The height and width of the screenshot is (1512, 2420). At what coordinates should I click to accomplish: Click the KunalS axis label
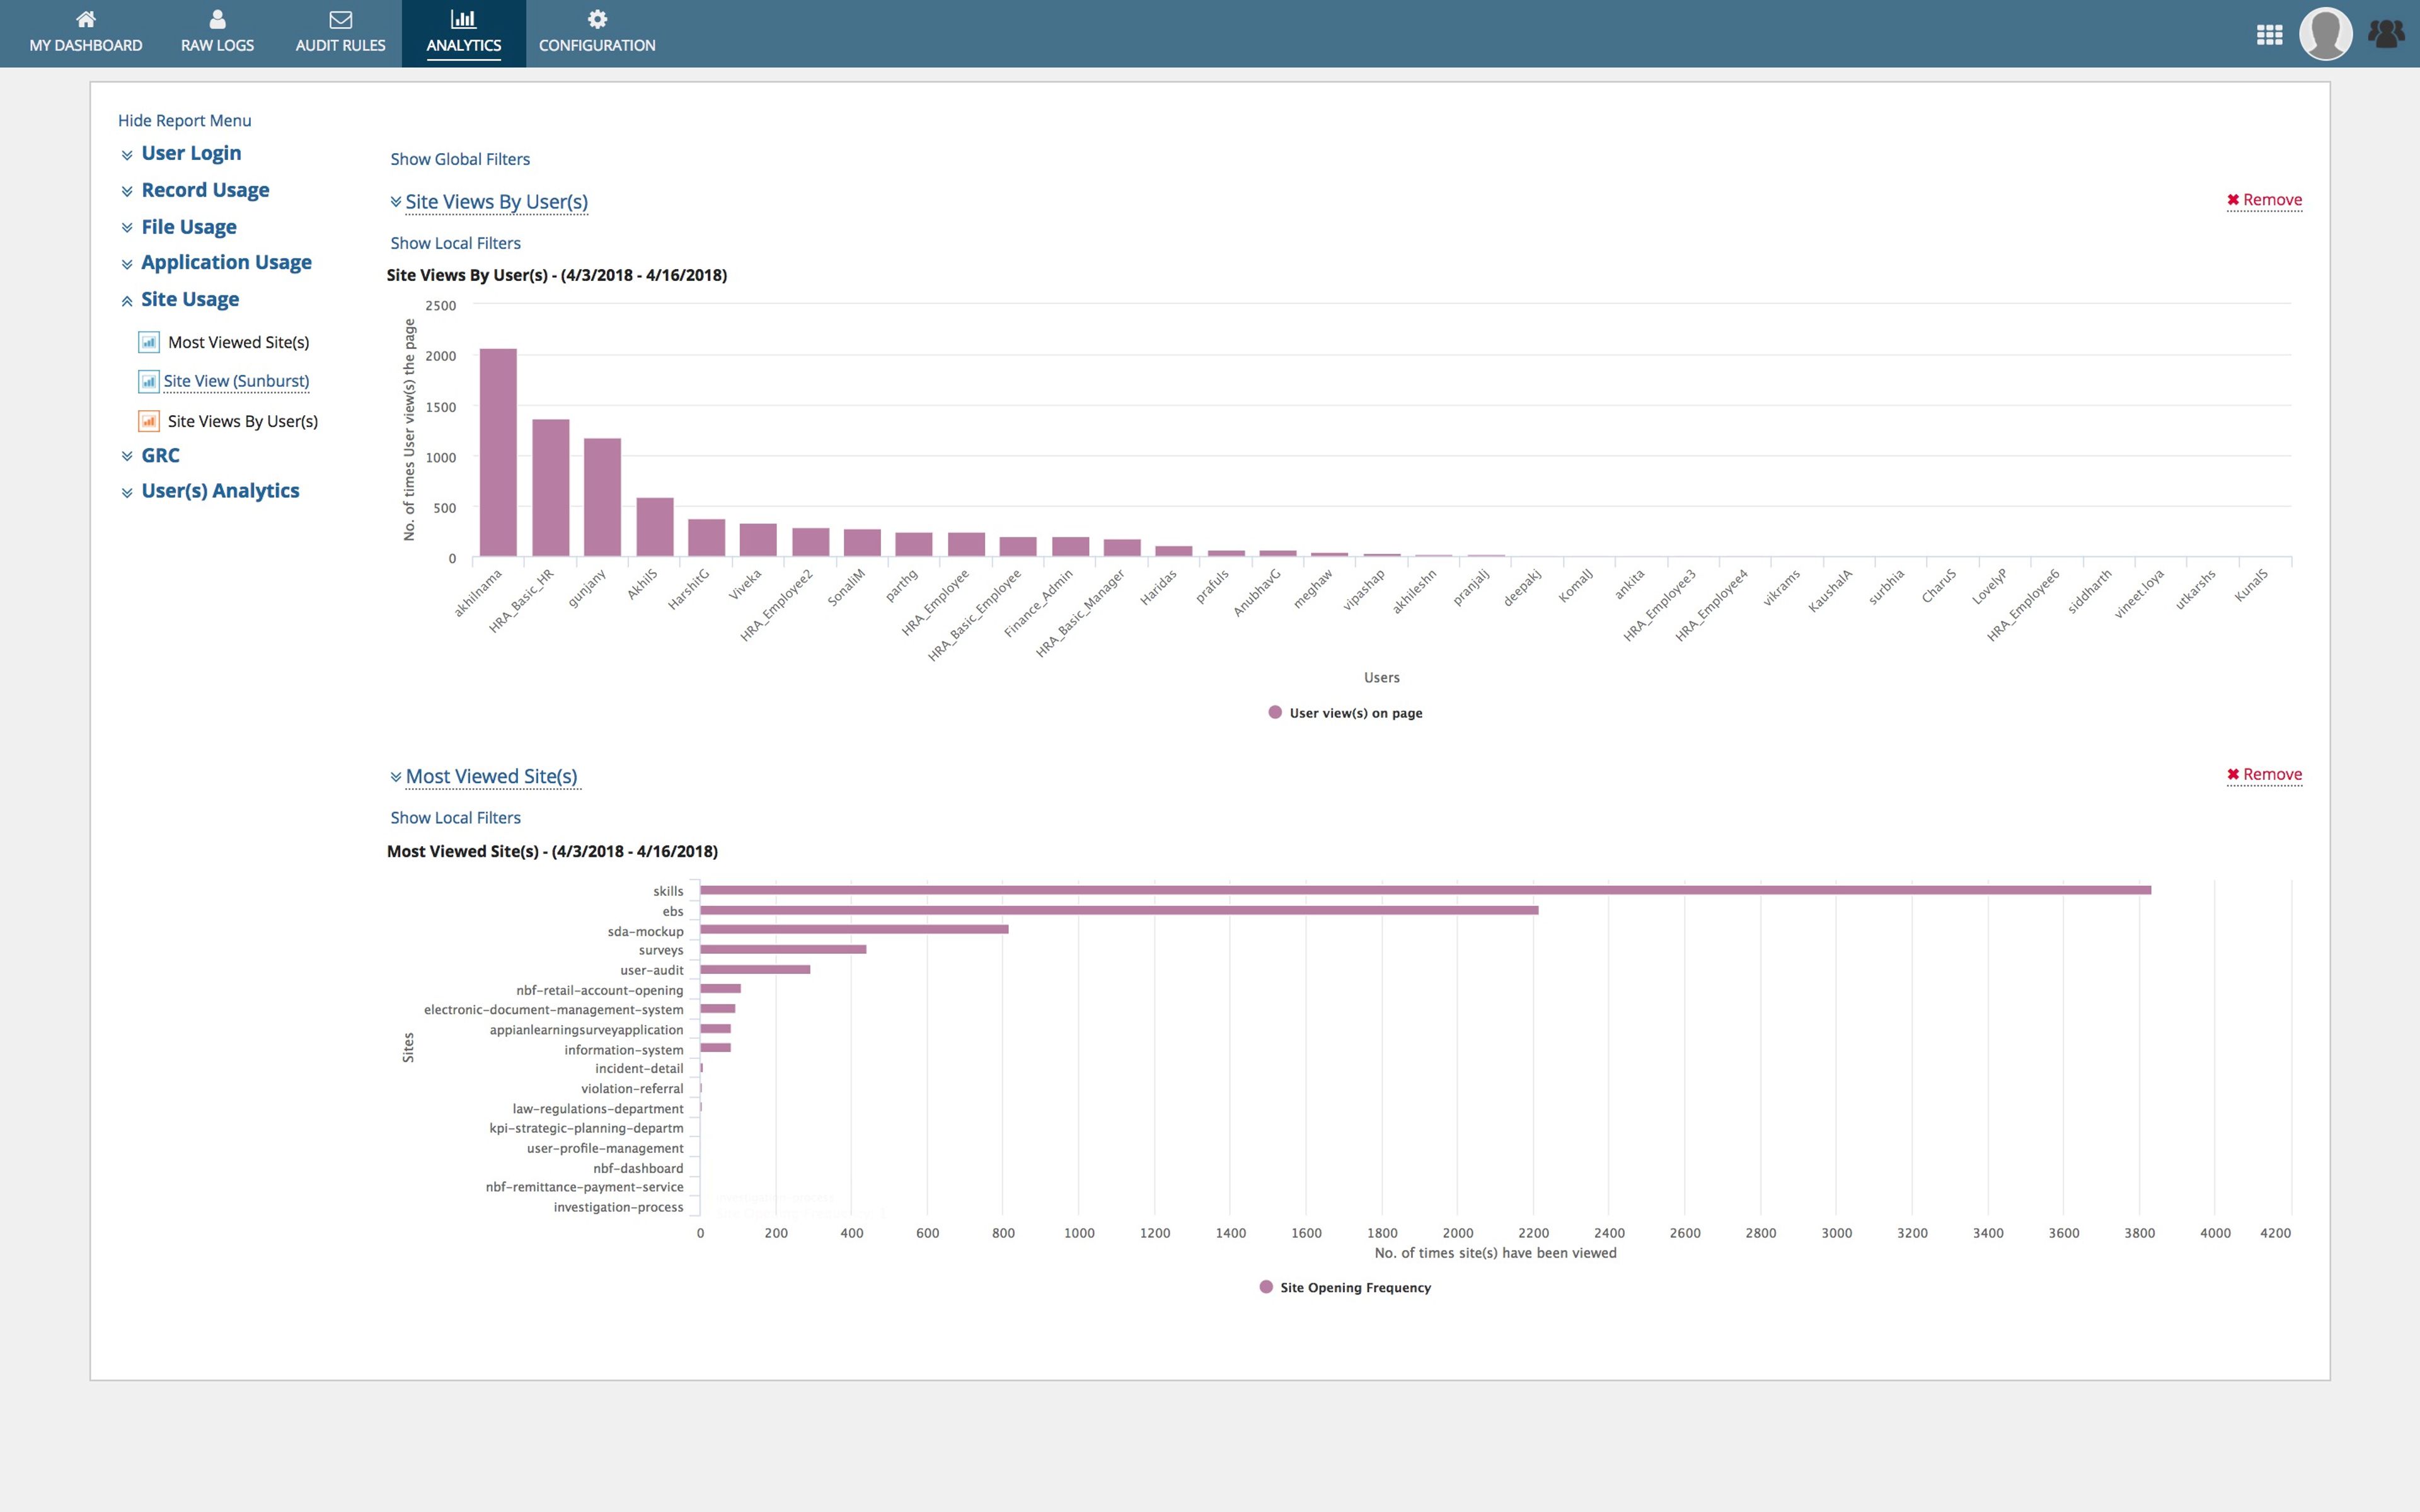pos(2251,585)
